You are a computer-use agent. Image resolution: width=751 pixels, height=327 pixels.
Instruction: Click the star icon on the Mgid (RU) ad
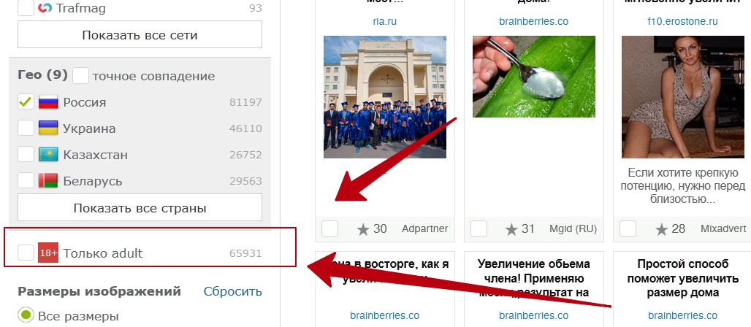pos(511,229)
